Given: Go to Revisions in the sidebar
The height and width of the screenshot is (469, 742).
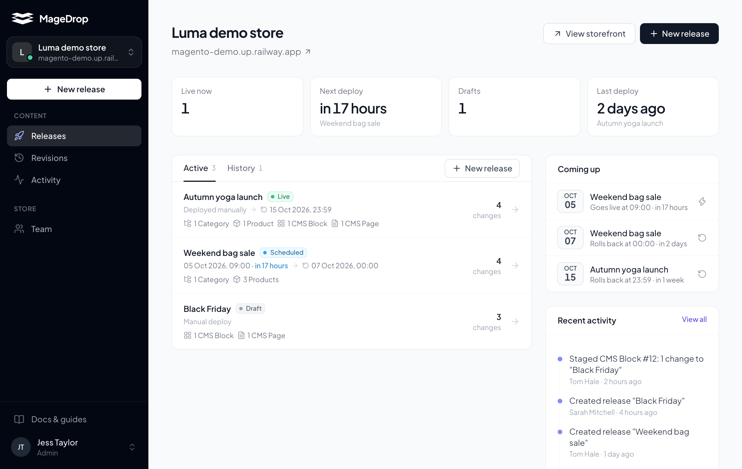Looking at the screenshot, I should [x=74, y=158].
